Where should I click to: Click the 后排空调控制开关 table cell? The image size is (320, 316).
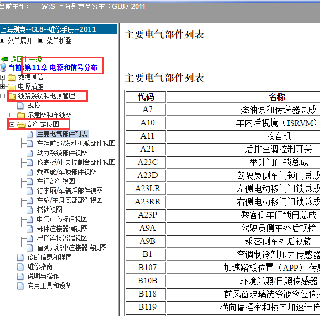coord(243,149)
